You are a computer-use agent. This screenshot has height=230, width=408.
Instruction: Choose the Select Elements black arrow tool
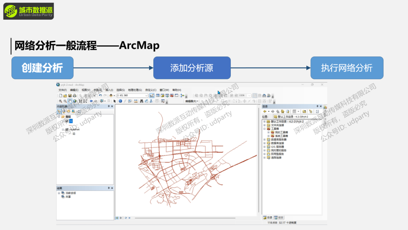click(x=114, y=101)
